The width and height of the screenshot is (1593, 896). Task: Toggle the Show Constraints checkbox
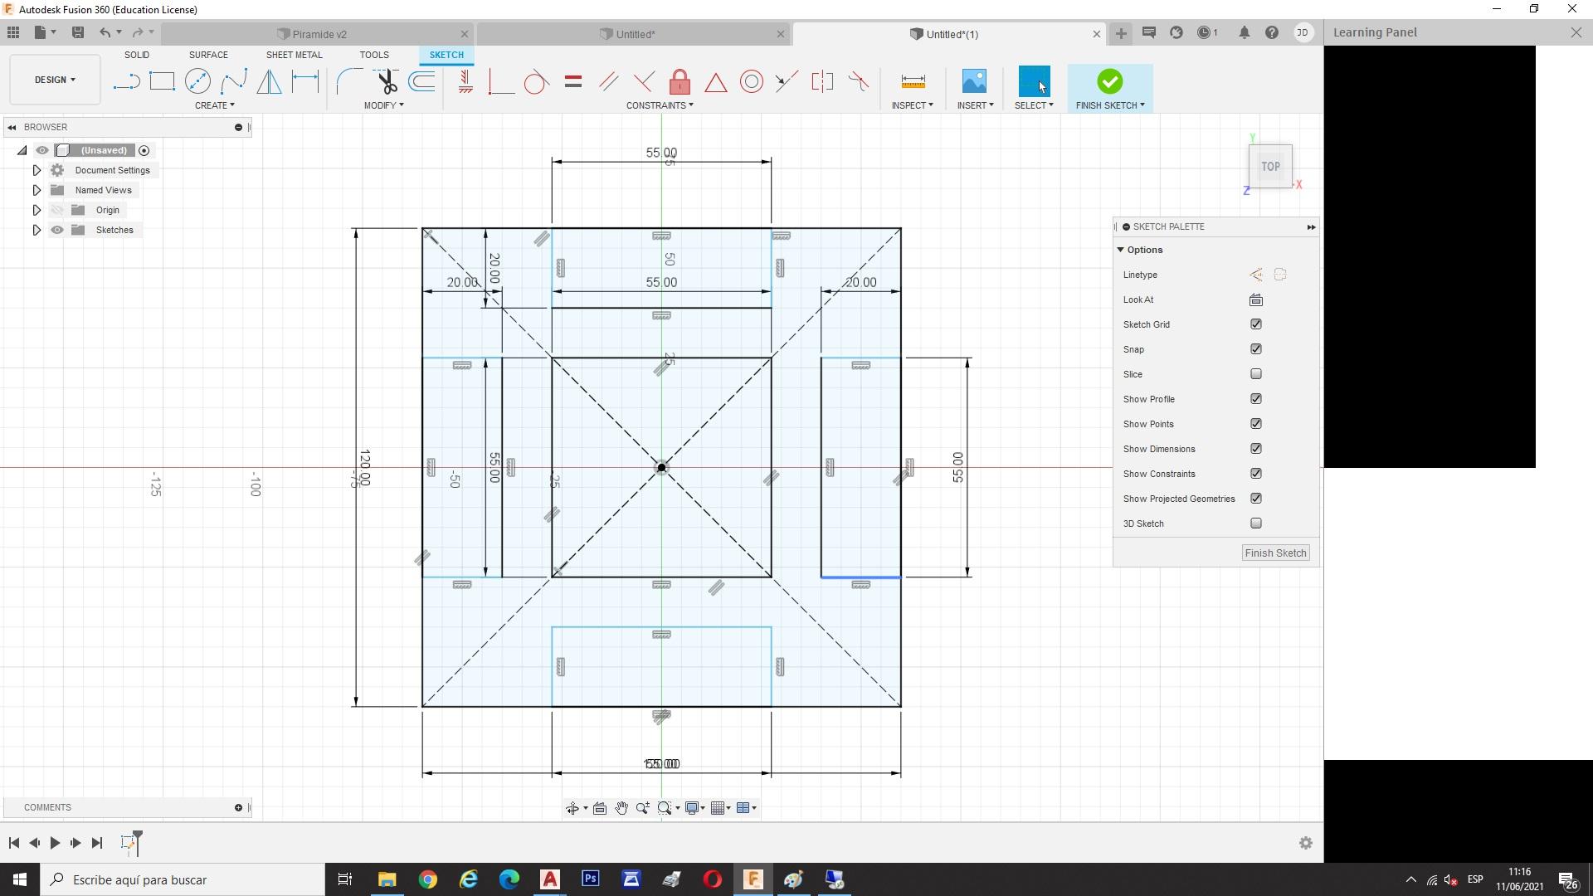click(1256, 474)
